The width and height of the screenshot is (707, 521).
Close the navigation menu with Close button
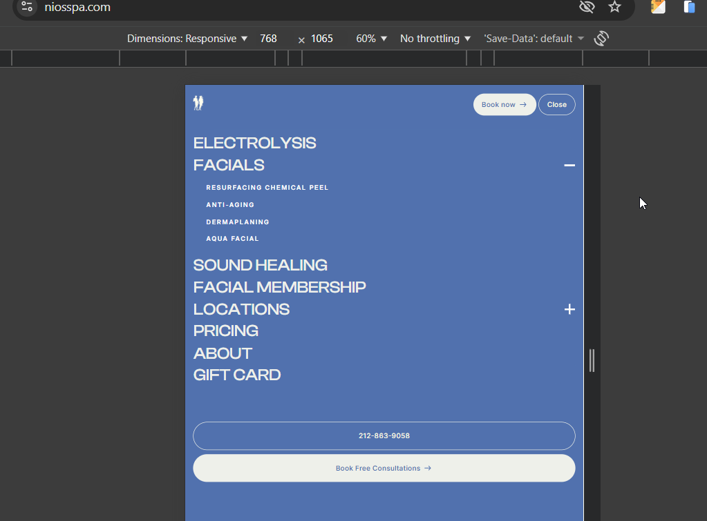coord(557,104)
